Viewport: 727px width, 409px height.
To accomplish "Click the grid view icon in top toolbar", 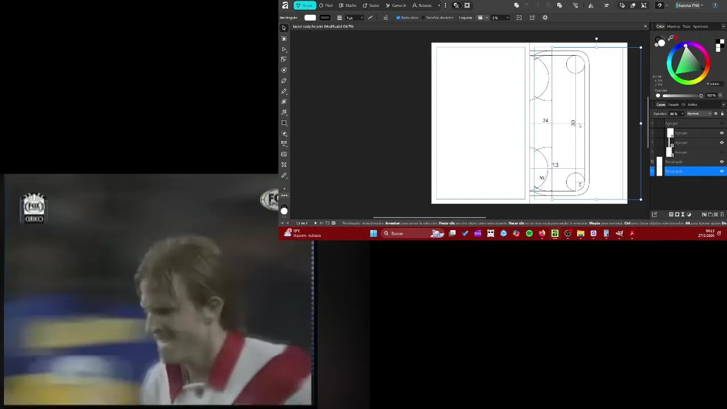I will coord(467,5).
